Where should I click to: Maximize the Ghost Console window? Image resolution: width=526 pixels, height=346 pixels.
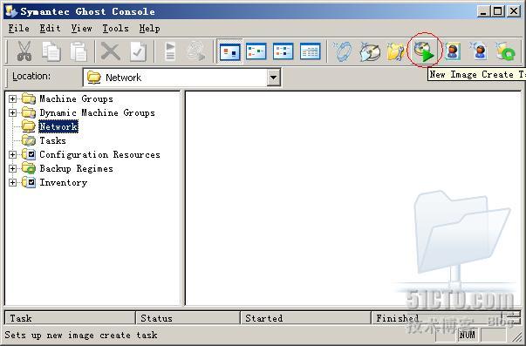pos(498,11)
